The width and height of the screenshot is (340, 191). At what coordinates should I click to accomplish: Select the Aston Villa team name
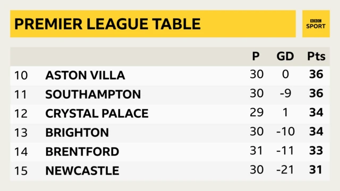pos(85,75)
